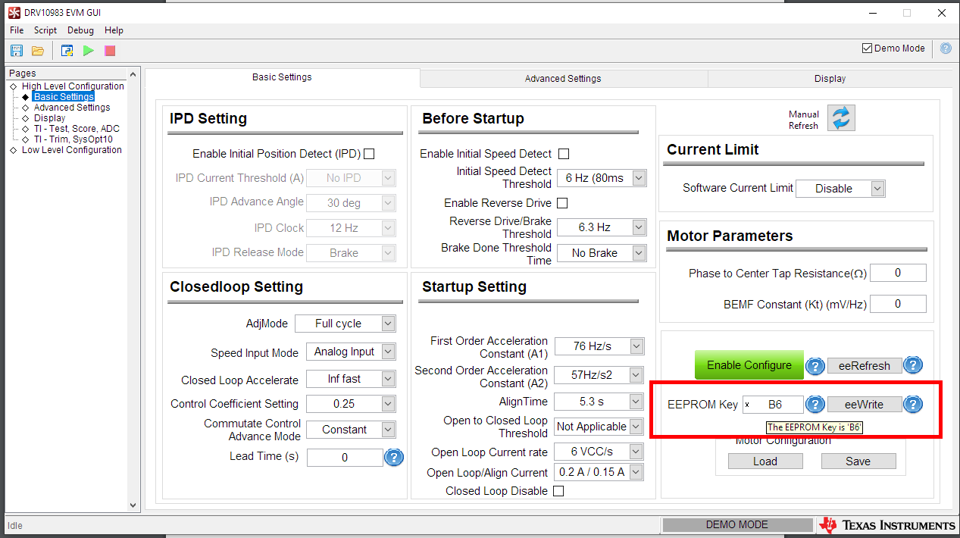Open the File menu
This screenshot has width=960, height=538.
pyautogui.click(x=17, y=30)
